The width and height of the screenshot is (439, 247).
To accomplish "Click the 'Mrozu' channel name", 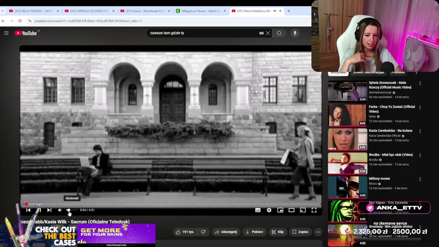I will (373, 184).
